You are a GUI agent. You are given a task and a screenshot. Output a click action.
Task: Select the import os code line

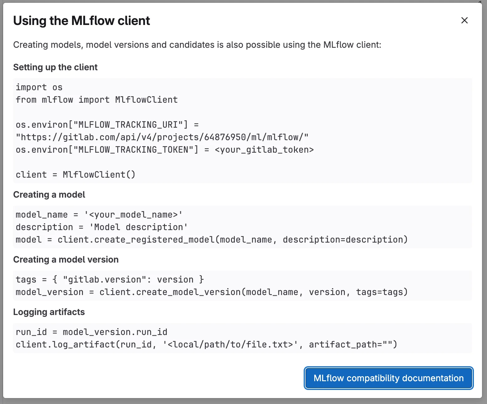39,87
